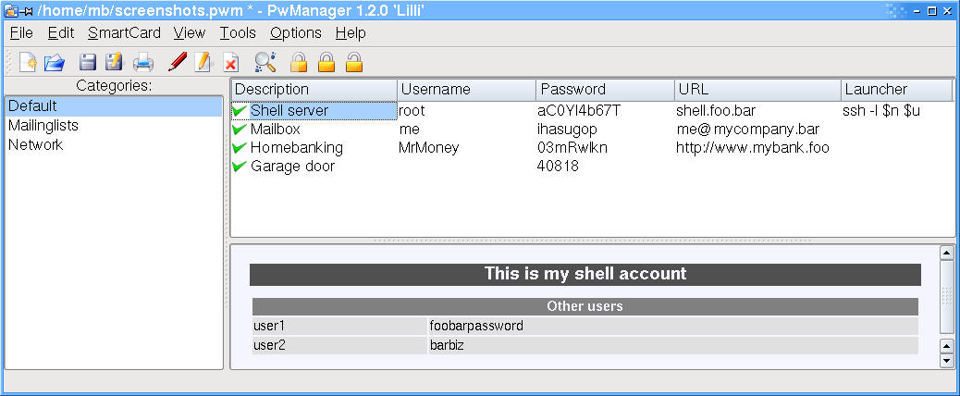Choose Save As floppy-with-pencil icon
The width and height of the screenshot is (960, 396).
[114, 62]
